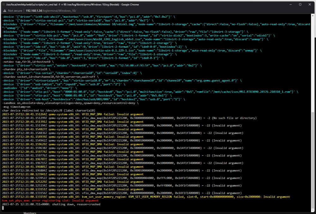This screenshot has width=316, height=214.
Task: Click the virtio-net mac address line
Action: (102, 65)
